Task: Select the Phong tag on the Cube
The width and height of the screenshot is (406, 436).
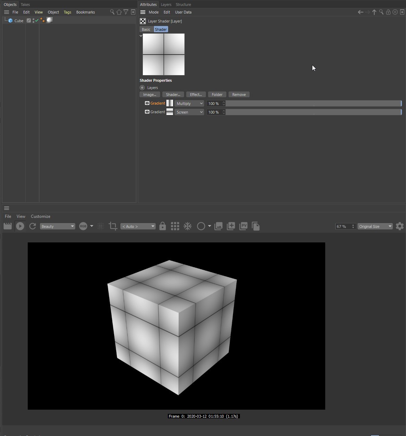Action: pos(42,20)
